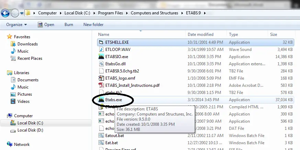Select the EtabsGo.dll file name

(x=115, y=64)
